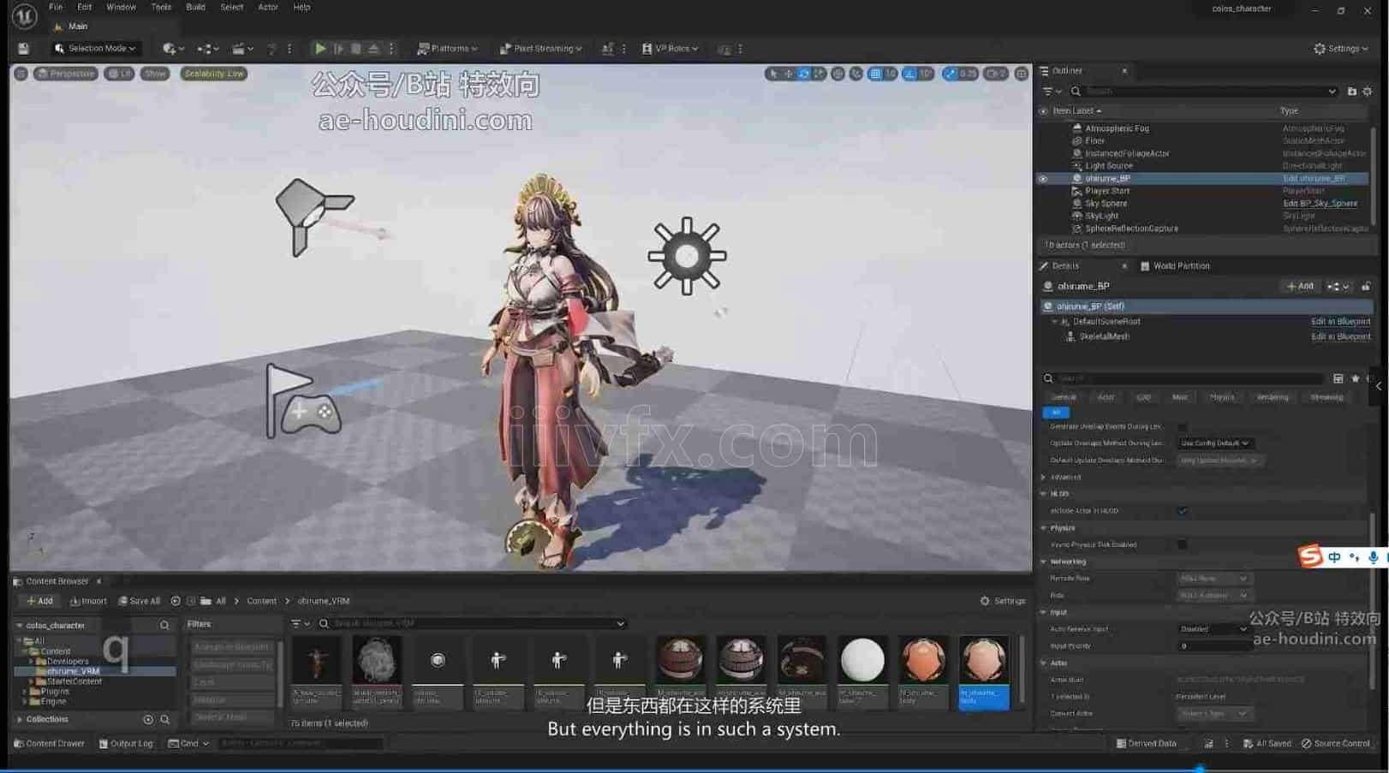Viewport: 1389px width, 773px height.
Task: Click the Details property matrix grid icon
Action: point(1338,378)
